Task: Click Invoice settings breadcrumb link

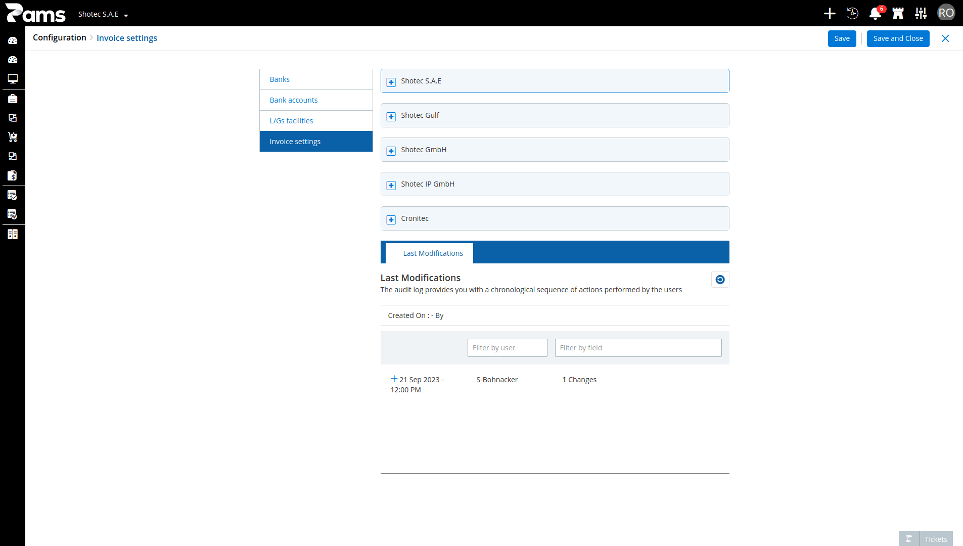Action: pos(127,38)
